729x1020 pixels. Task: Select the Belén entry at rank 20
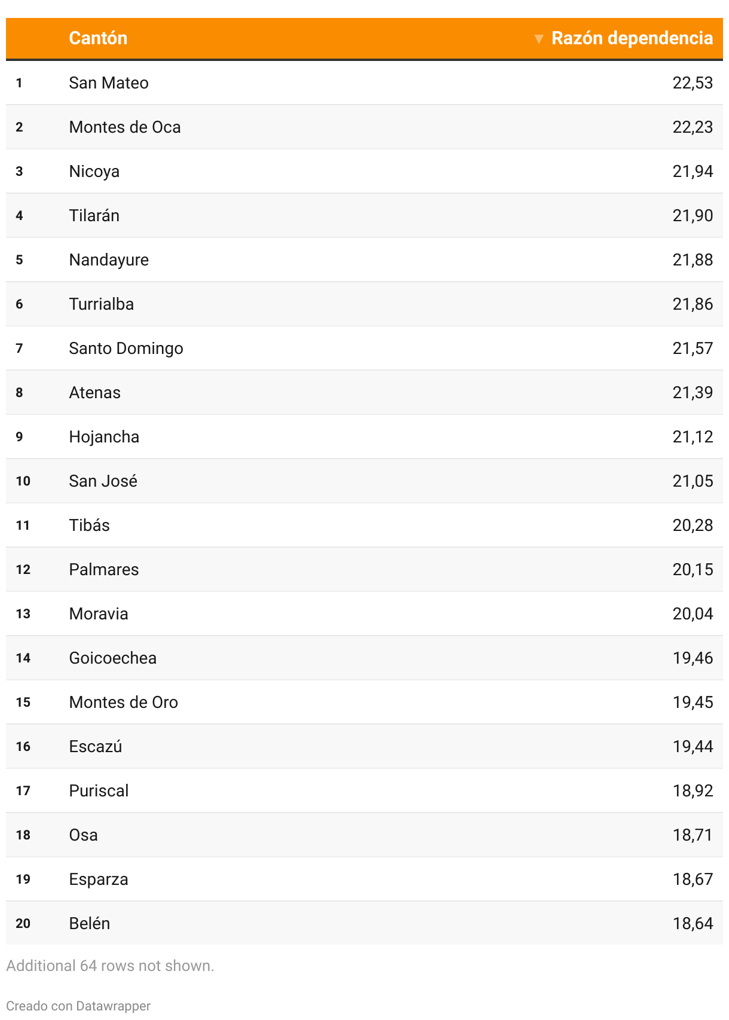[90, 923]
